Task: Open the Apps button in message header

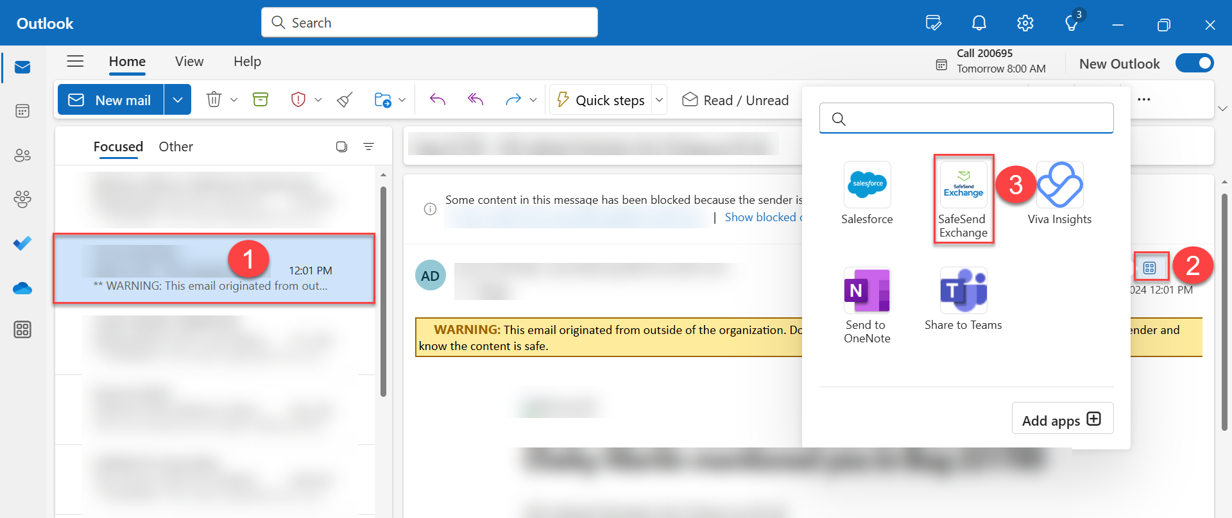Action: [1150, 268]
